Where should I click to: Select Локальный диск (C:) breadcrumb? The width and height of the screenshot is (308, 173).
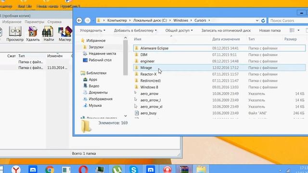[150, 20]
